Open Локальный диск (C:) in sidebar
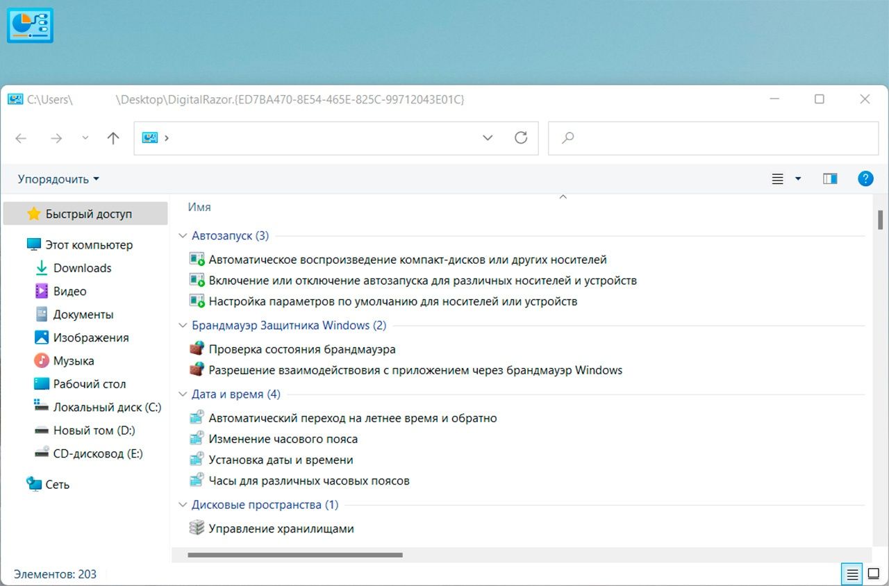This screenshot has height=586, width=889. (x=106, y=408)
